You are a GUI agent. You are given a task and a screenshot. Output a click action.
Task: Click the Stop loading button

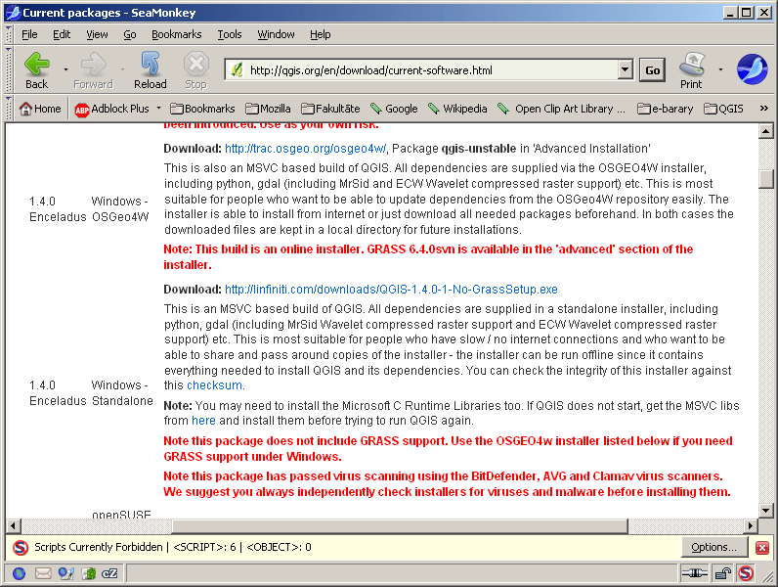[x=196, y=70]
